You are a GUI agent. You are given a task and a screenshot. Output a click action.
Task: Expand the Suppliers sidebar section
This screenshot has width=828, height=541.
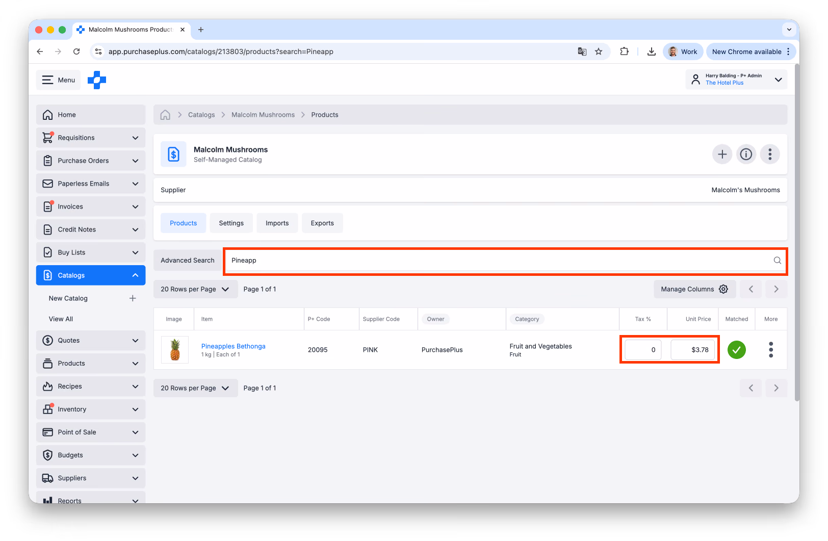(x=91, y=478)
